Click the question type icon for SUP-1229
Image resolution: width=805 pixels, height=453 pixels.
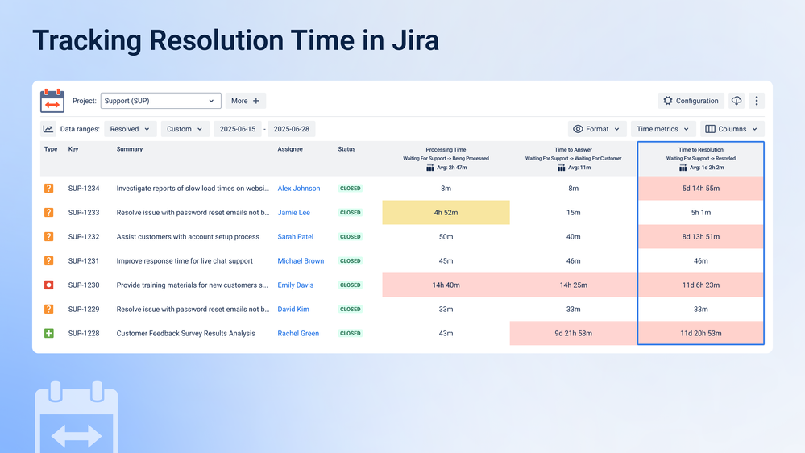(x=49, y=310)
